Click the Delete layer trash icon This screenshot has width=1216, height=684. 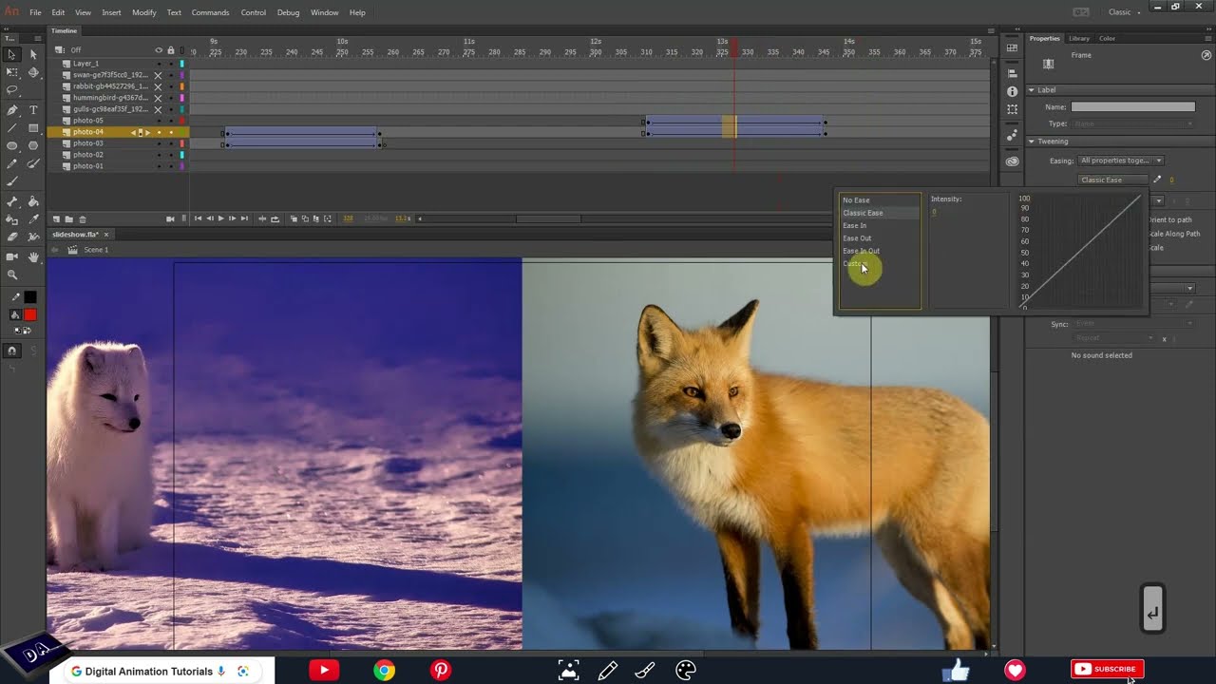tap(83, 219)
